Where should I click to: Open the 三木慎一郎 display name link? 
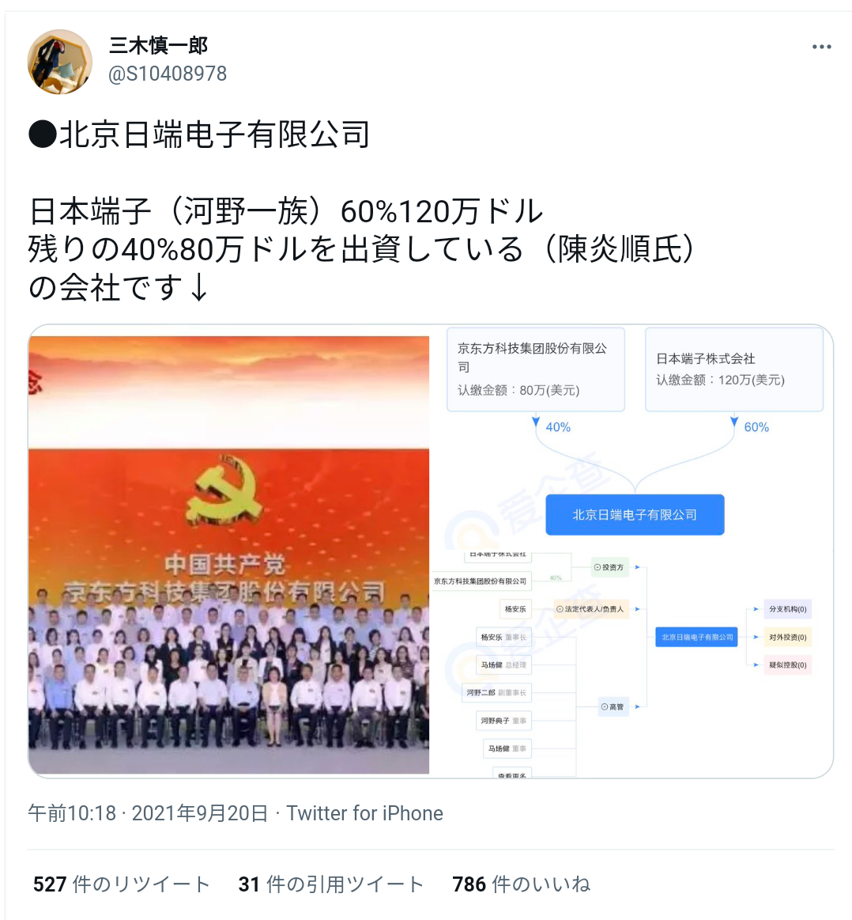coord(158,45)
